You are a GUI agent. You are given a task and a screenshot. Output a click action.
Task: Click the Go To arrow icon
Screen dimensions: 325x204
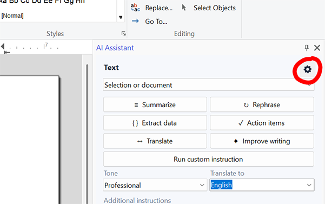[135, 21]
